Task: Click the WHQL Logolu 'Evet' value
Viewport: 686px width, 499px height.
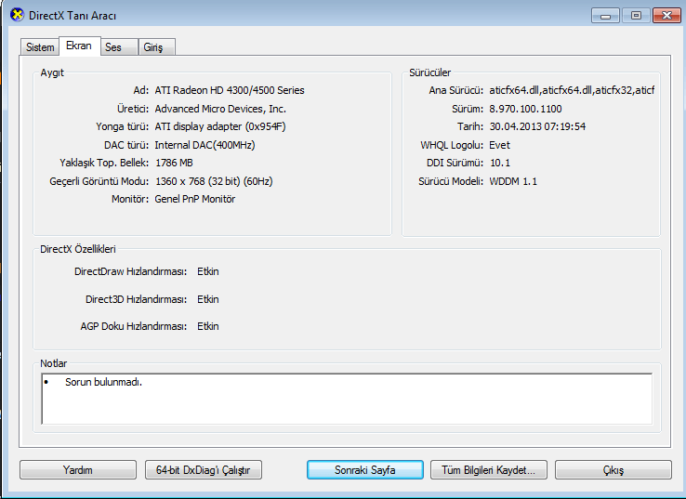Action: pyautogui.click(x=499, y=145)
